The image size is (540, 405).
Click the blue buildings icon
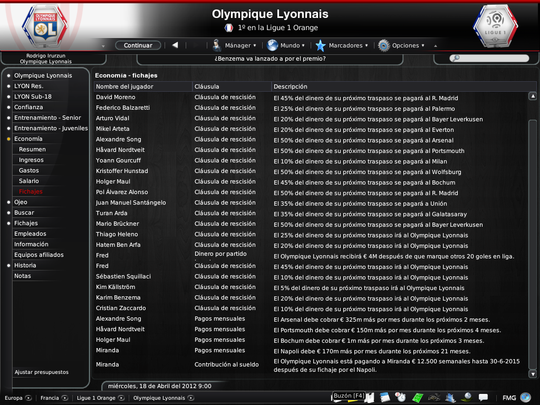click(x=450, y=398)
